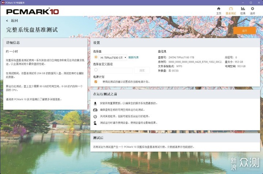The height and width of the screenshot is (174, 263).
Task: Select the serial number value text
Action: pyautogui.click(x=195, y=62)
